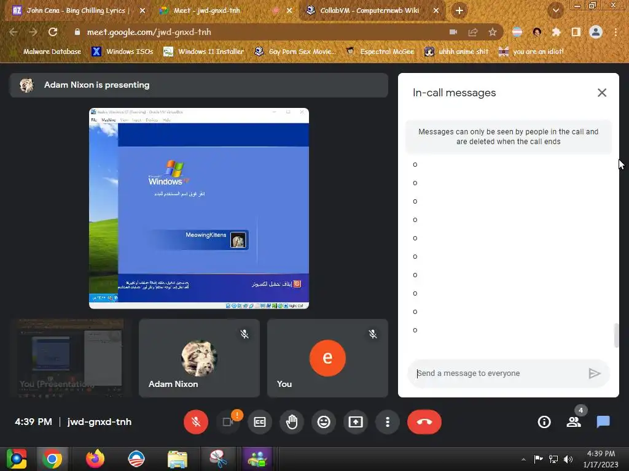This screenshot has height=471, width=629.
Task: Show everyone people icon
Action: (x=574, y=422)
